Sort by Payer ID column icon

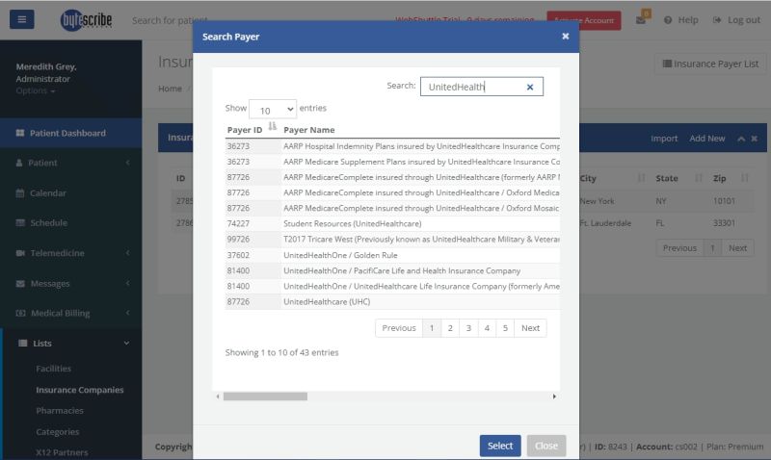coord(272,127)
